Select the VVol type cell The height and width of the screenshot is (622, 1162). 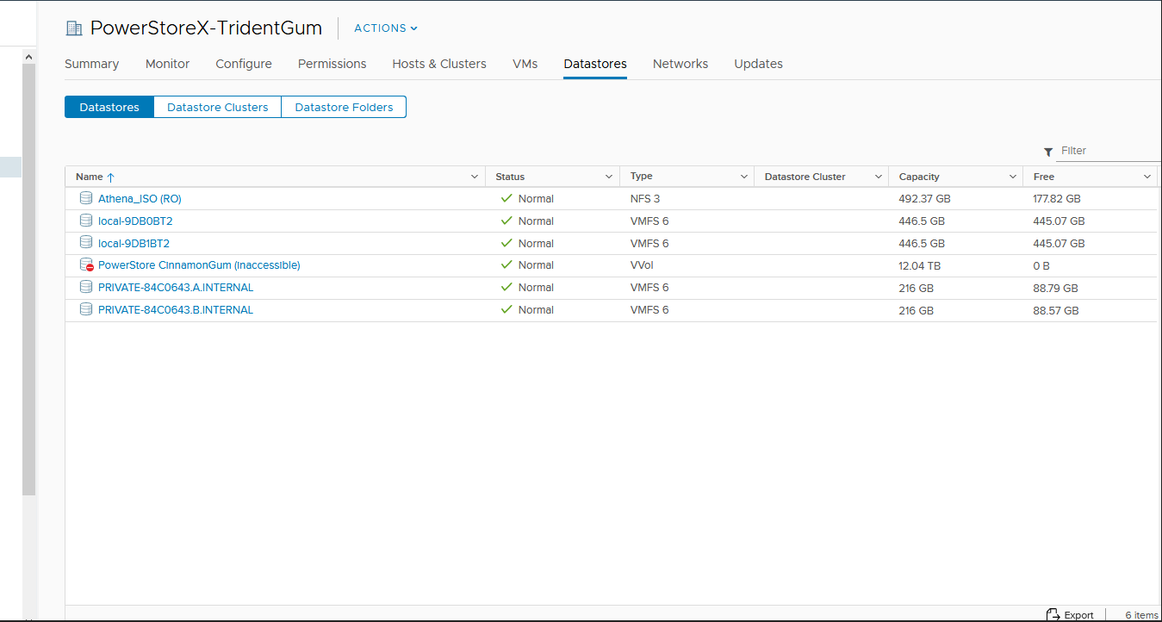642,265
